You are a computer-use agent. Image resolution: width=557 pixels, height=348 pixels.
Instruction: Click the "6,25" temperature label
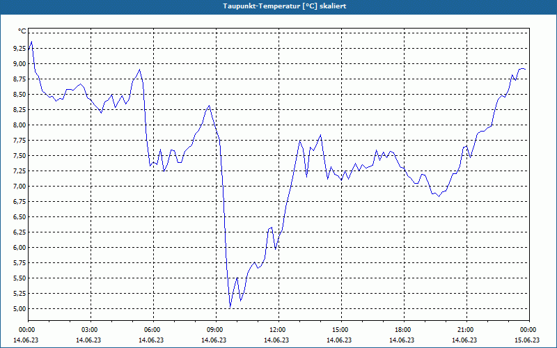tap(20, 232)
